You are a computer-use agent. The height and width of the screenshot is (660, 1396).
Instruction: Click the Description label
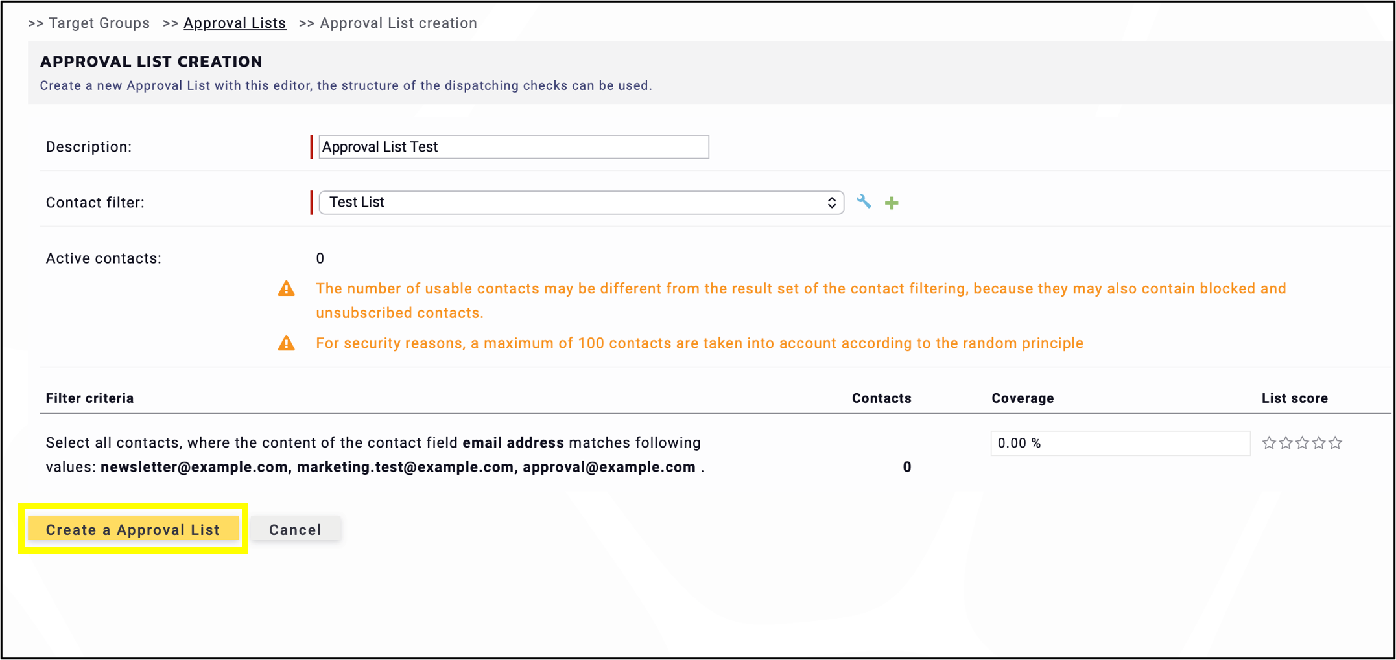tap(88, 147)
